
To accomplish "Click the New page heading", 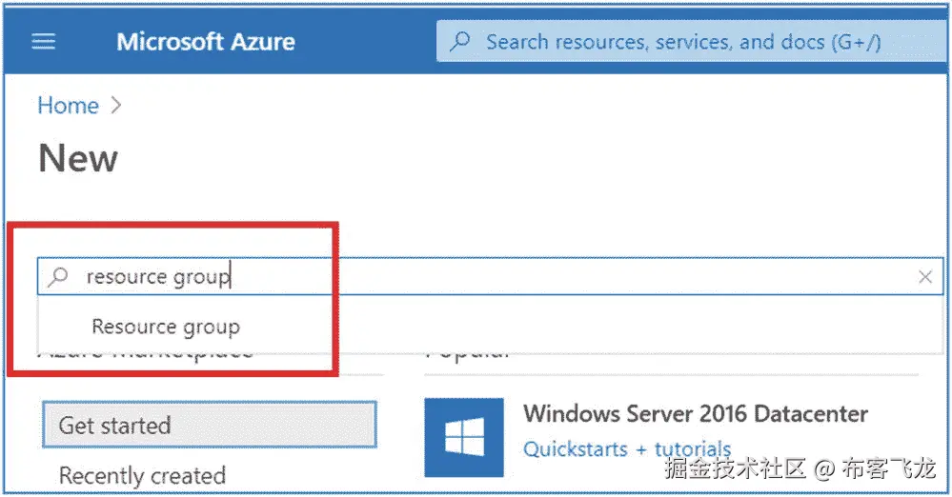I will point(78,158).
